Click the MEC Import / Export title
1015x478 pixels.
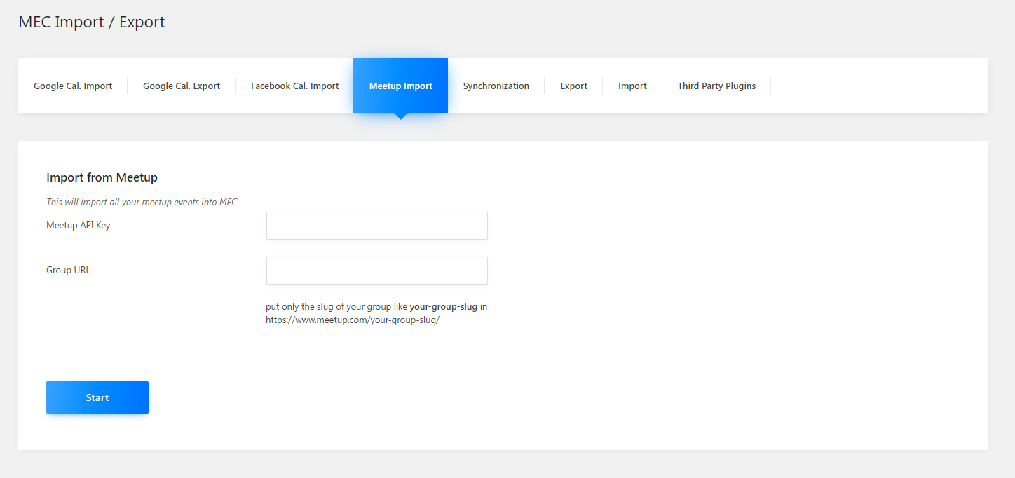tap(92, 22)
